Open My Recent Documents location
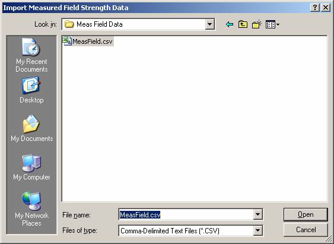The image size is (334, 244). point(31,55)
